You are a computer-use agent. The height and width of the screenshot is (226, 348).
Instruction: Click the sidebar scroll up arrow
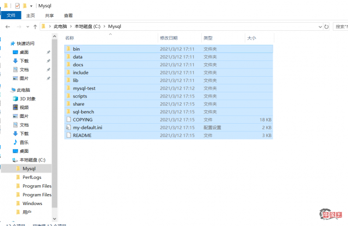[55, 36]
